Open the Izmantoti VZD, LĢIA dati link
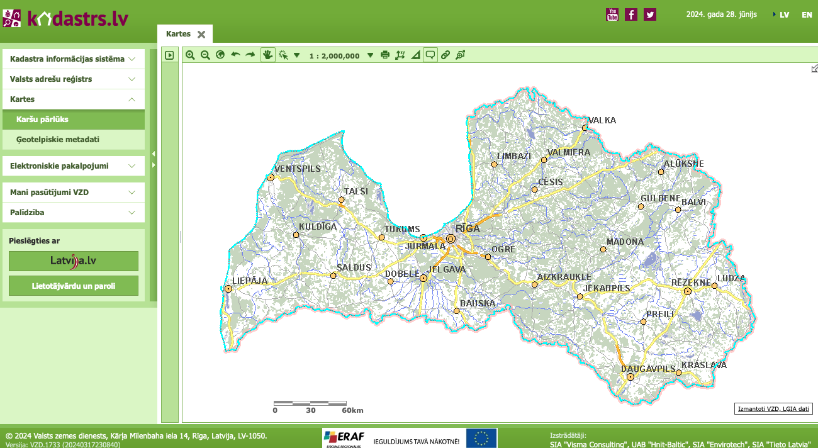 [773, 409]
